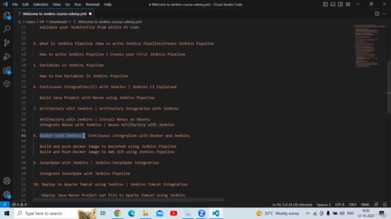Click the HP breadcrumb segment
Screen dimensions: 391x219
(x=42, y=22)
